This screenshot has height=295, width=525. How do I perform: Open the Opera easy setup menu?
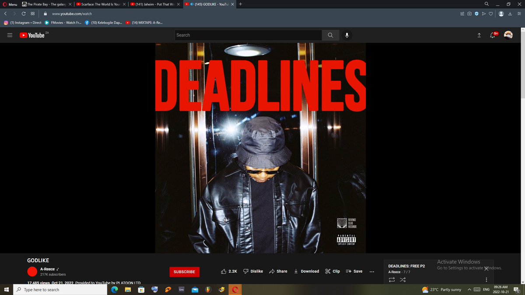click(x=518, y=14)
